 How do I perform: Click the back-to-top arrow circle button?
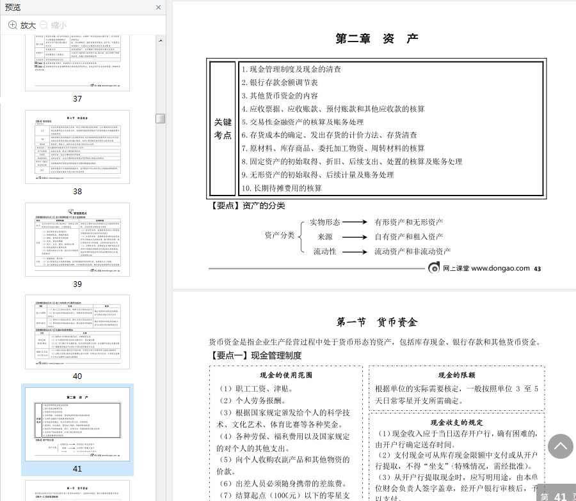click(x=560, y=446)
